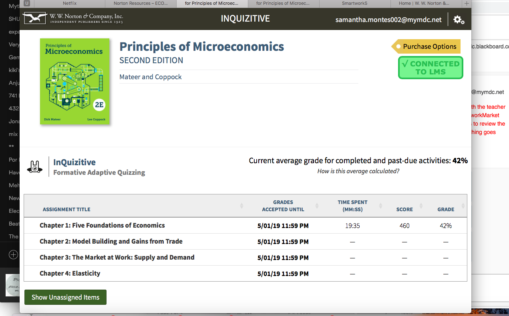
Task: Select the Very item in left sidebar
Action: pyautogui.click(x=14, y=44)
